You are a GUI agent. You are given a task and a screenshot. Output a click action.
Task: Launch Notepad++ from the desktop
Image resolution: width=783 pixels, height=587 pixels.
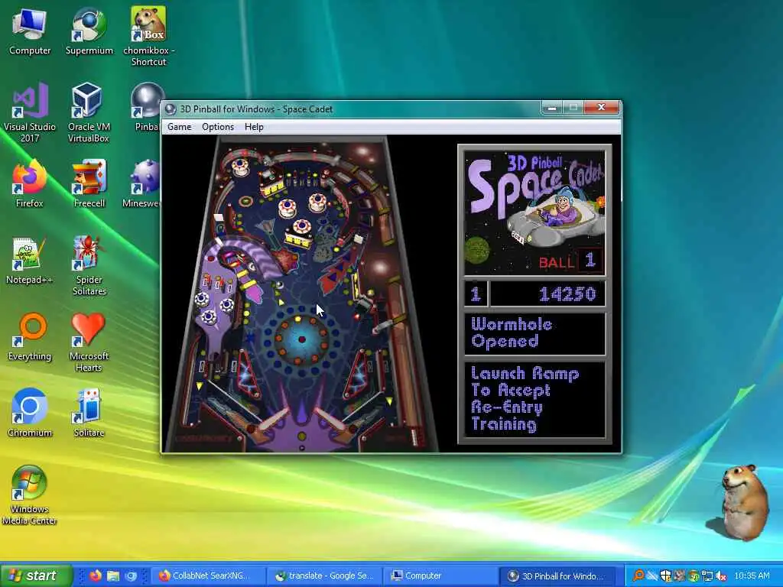30,261
